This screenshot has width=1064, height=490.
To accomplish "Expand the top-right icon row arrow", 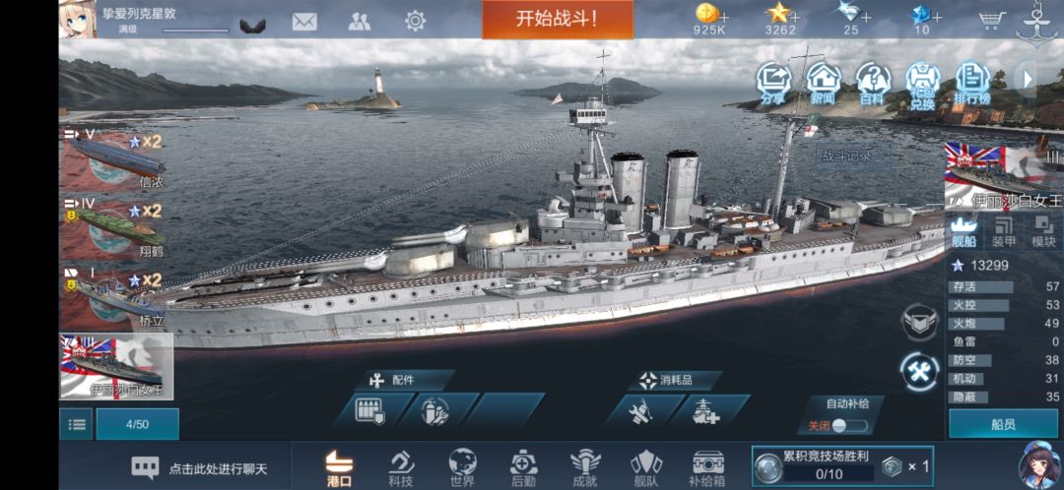I will pos(1028,80).
